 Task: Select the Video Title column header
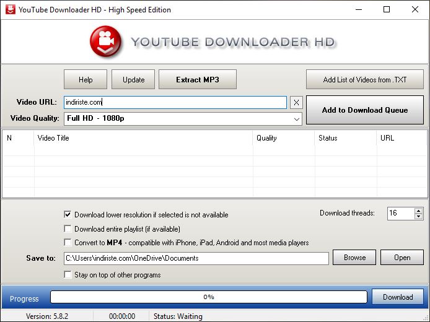point(143,138)
